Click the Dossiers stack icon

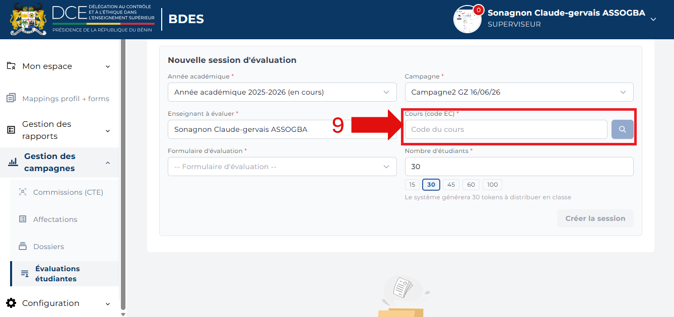pyautogui.click(x=23, y=246)
